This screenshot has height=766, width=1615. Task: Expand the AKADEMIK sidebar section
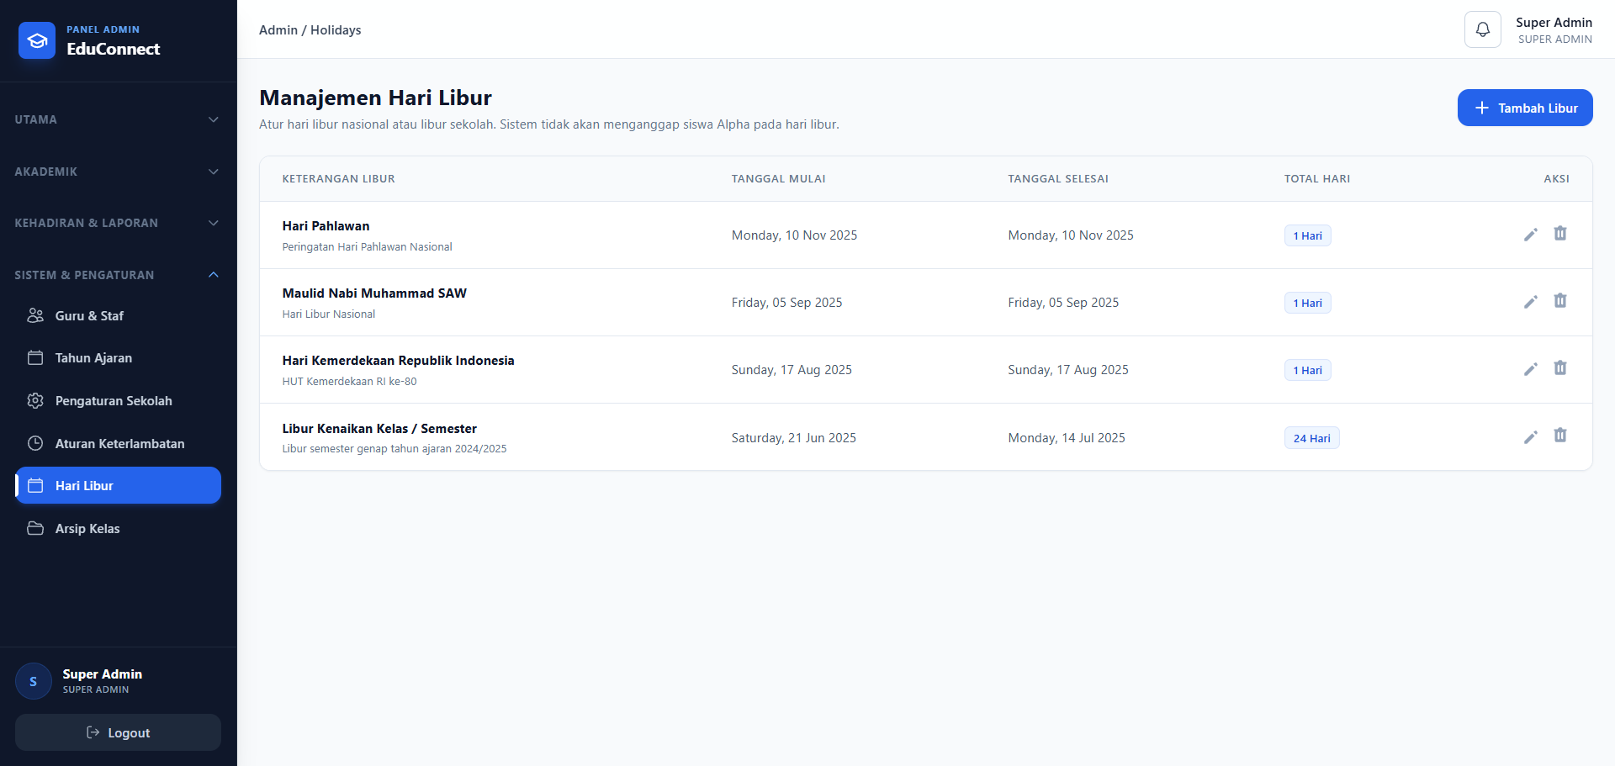tap(118, 172)
